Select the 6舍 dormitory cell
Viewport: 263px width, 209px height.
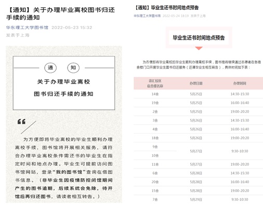(x=155, y=173)
